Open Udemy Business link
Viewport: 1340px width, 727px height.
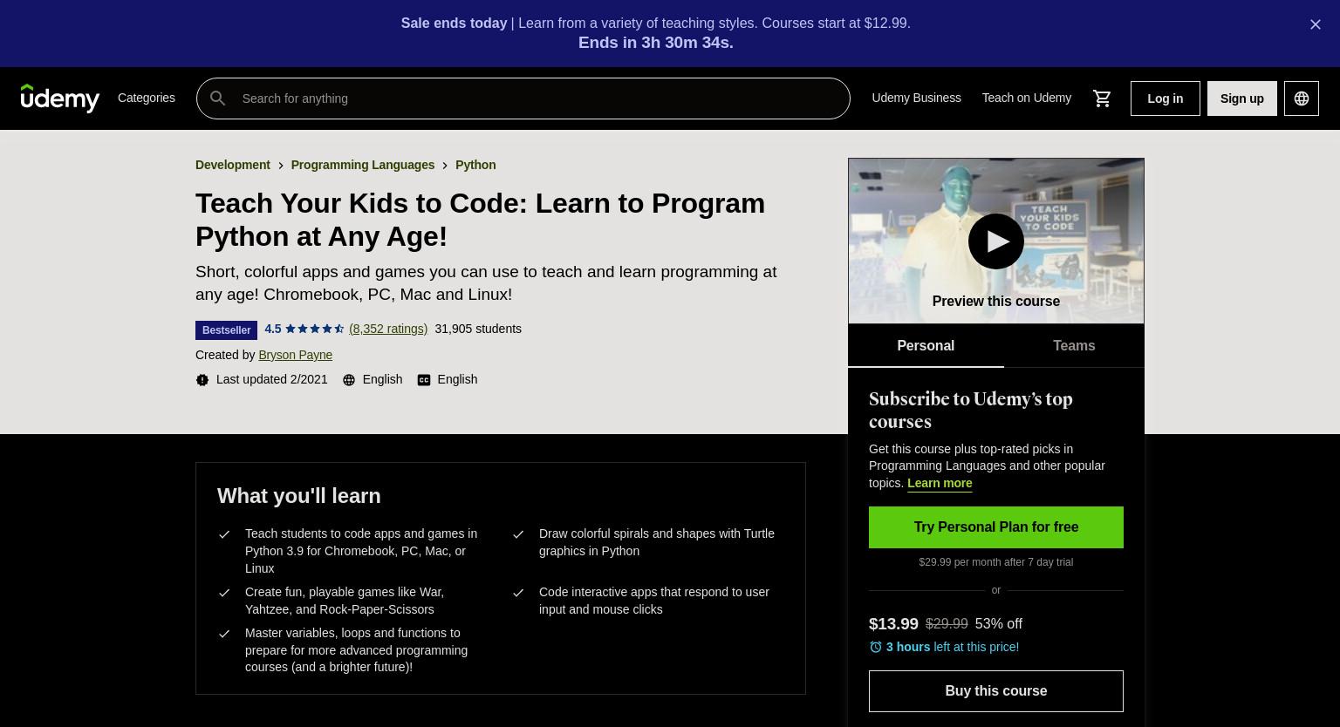(916, 98)
